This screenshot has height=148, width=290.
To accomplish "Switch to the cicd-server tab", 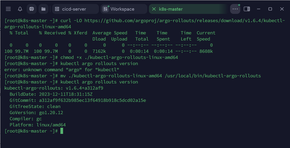I will [x=74, y=9].
